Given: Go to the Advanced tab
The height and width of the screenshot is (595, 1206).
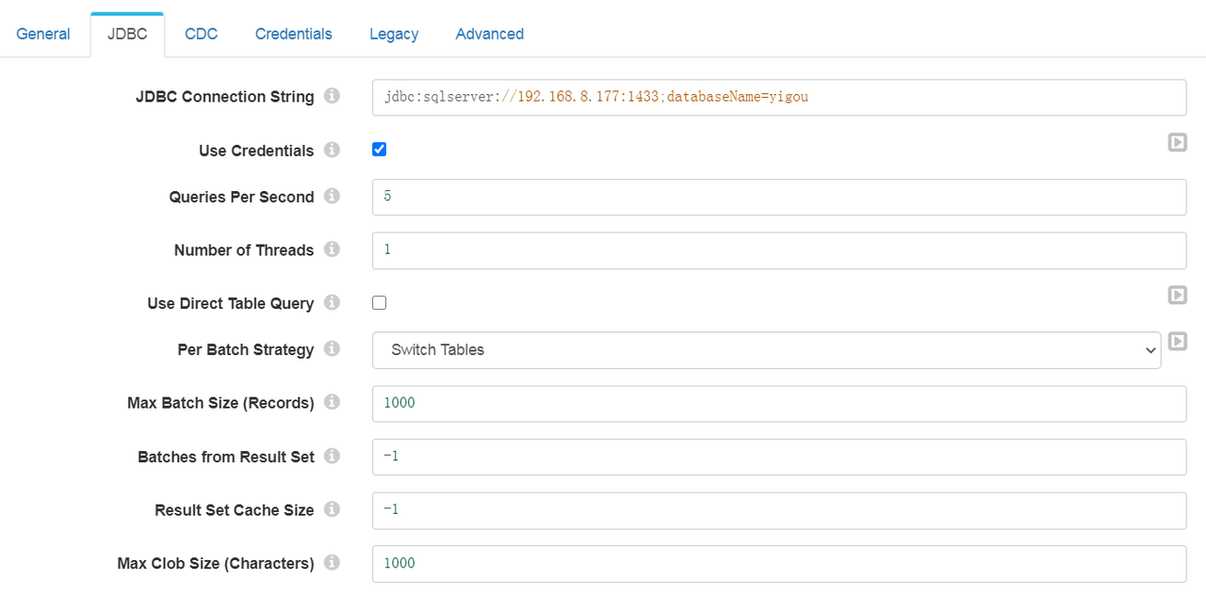Looking at the screenshot, I should (x=489, y=34).
